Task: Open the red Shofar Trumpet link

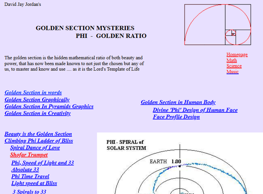Action: tap(29, 155)
